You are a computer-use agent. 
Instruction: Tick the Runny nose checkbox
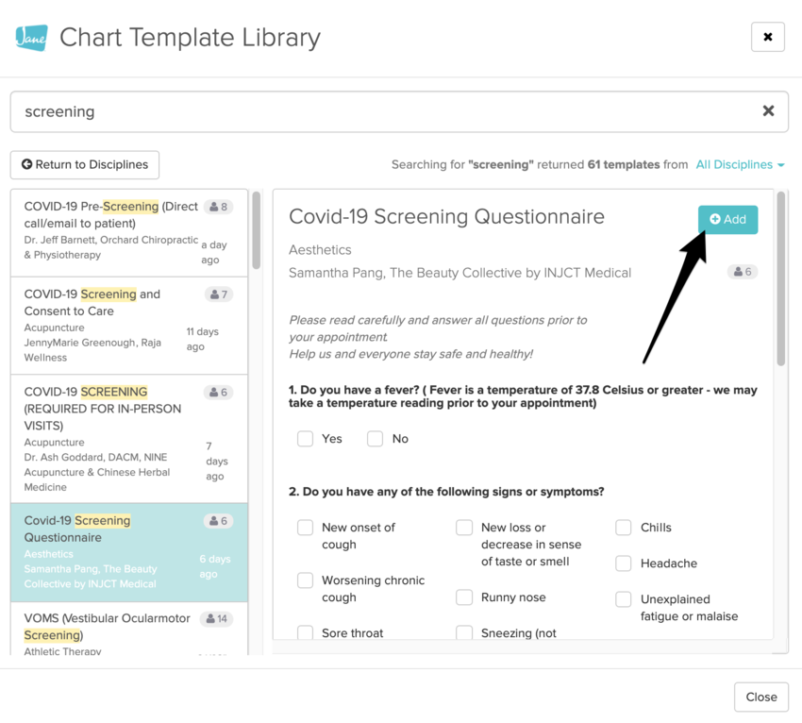464,597
